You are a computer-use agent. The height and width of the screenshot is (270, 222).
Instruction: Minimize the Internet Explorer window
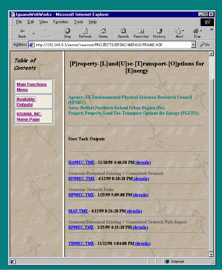click(200, 14)
